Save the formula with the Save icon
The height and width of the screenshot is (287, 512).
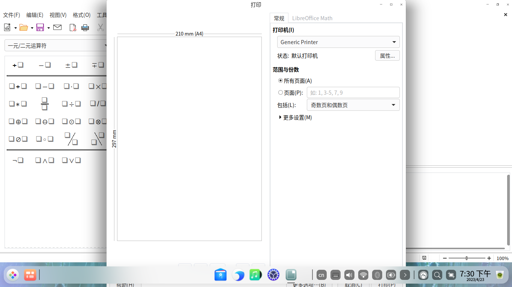click(40, 27)
